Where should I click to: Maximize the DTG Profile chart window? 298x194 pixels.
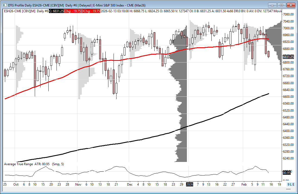pos(281,5)
